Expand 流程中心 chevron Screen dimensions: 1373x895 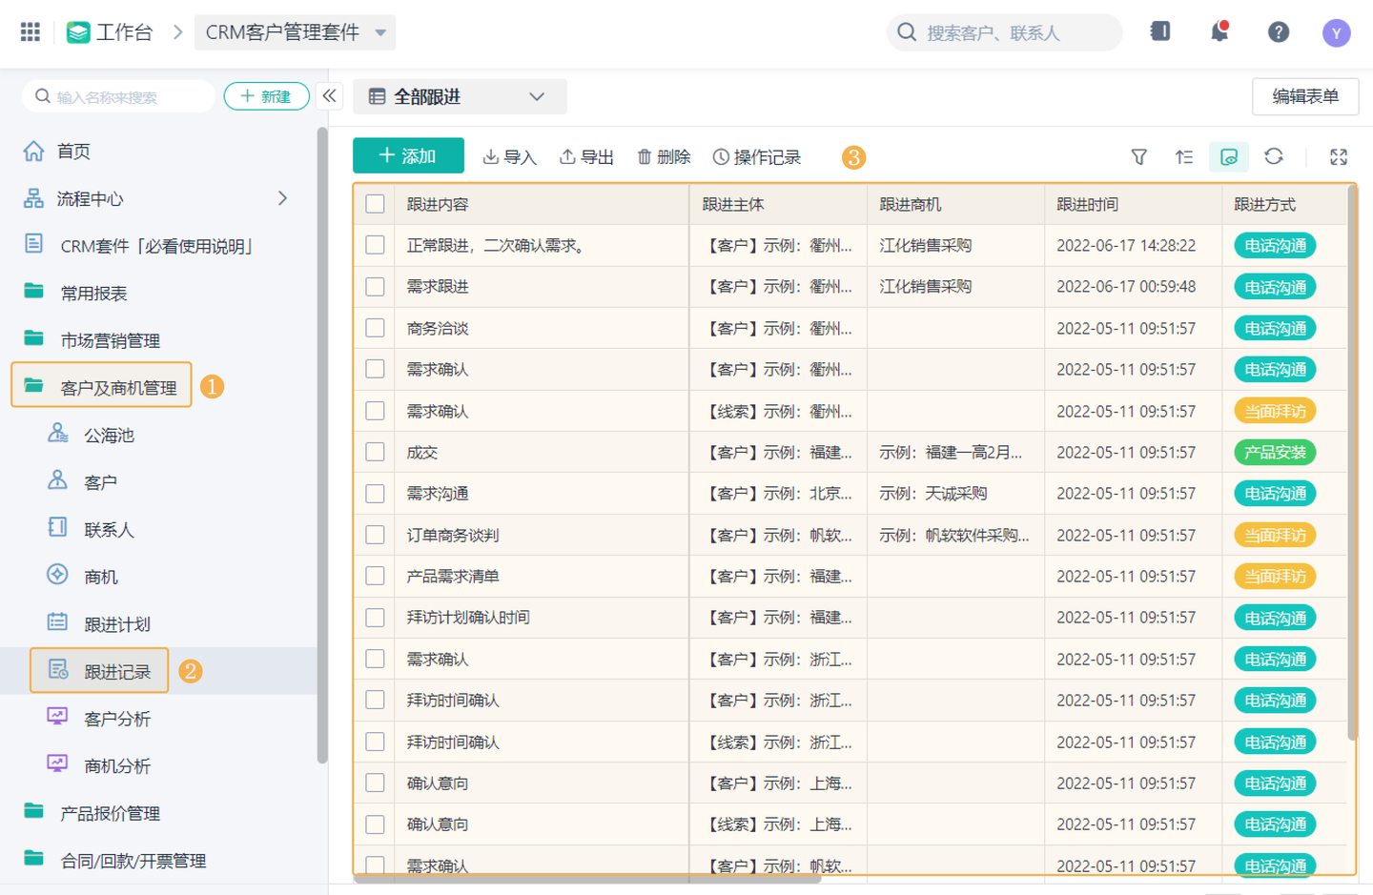coord(282,198)
